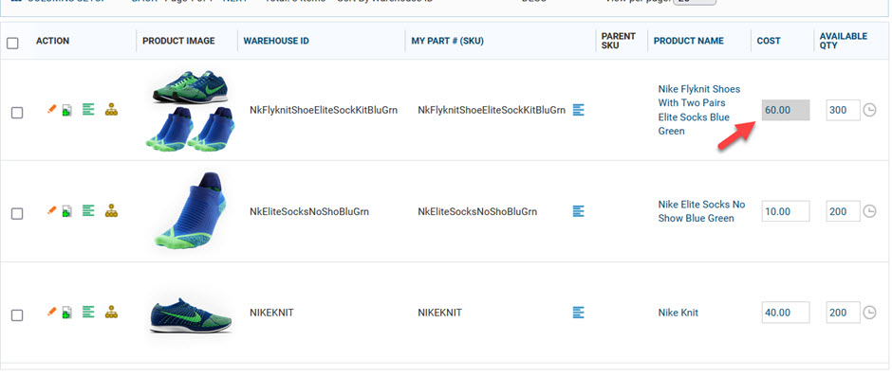Open the hierarchy icon for NkEliteSocksNoShoBluGrn
892x377 pixels.
point(112,211)
